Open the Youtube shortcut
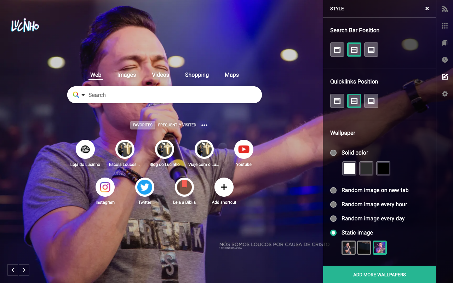 (243, 149)
